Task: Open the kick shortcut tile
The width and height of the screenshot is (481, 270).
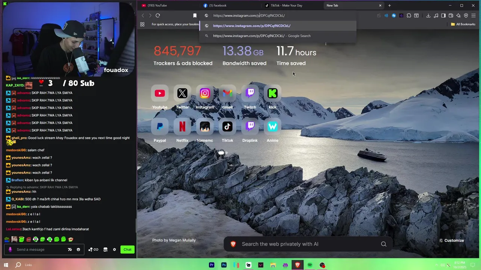Action: click(272, 93)
